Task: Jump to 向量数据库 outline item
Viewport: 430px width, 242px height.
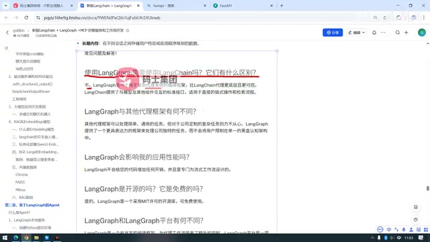Action: pos(24,167)
